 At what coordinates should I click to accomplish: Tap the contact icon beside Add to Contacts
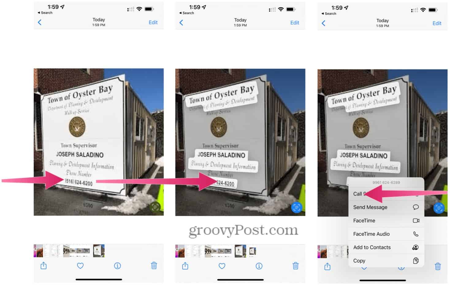tap(415, 247)
